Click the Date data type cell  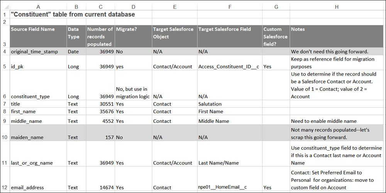pyautogui.click(x=76, y=52)
